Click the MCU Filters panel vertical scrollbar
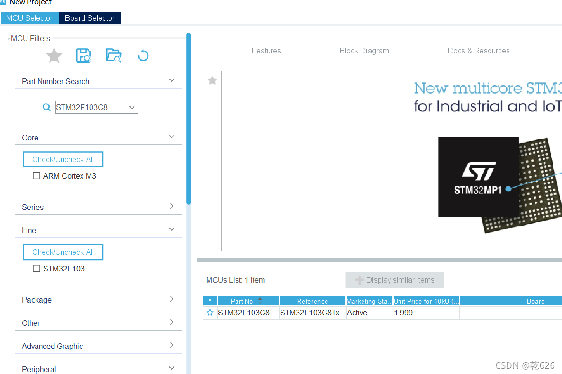This screenshot has width=562, height=374. [x=189, y=119]
